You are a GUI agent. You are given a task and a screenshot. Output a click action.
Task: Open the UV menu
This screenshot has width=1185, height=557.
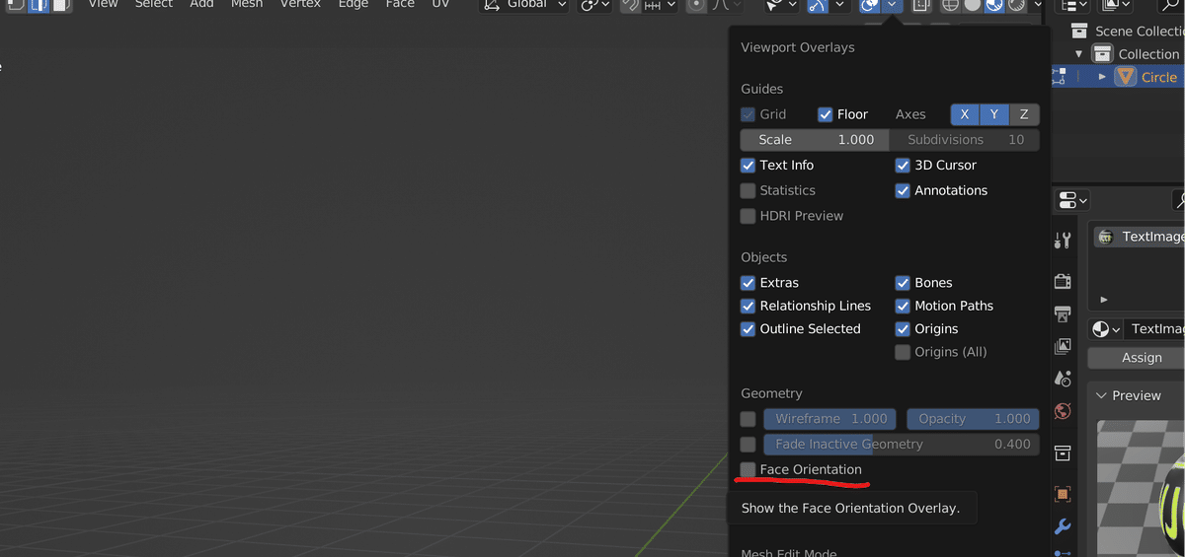tap(440, 4)
